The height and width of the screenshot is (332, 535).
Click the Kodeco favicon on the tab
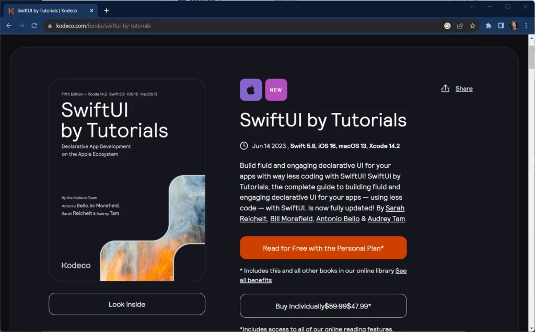pyautogui.click(x=11, y=10)
